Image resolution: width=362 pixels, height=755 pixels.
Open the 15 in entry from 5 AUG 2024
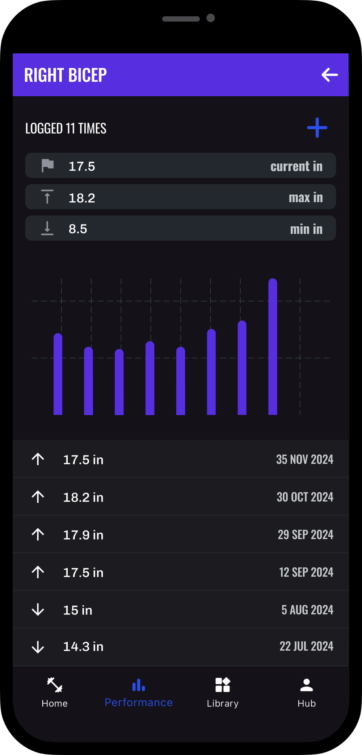181,610
